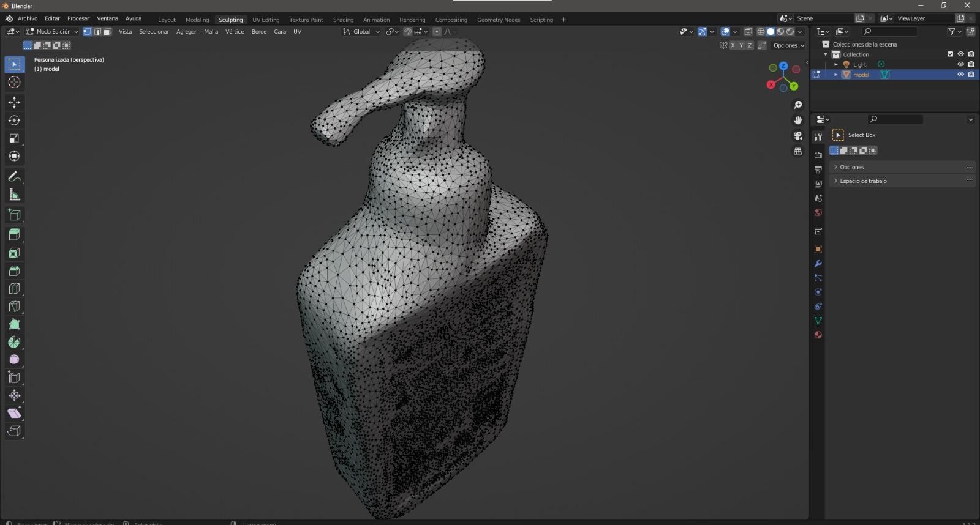This screenshot has height=525, width=980.
Task: Open the Modo Edición mode dropdown
Action: pyautogui.click(x=53, y=32)
